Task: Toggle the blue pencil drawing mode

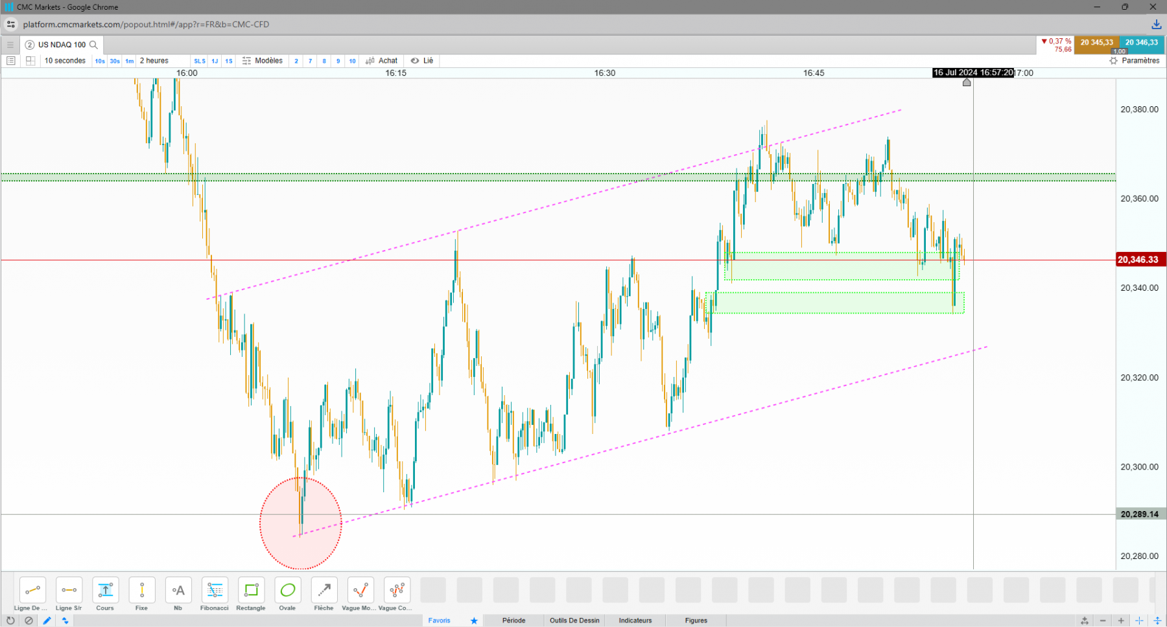Action: [47, 621]
